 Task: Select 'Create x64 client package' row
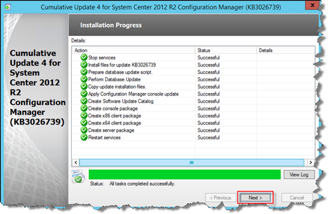tap(114, 123)
